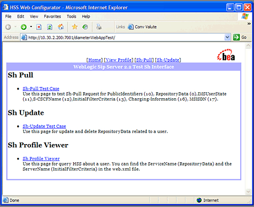Click the bea logo image
Screen dimensions: 254x207
[x=226, y=55]
